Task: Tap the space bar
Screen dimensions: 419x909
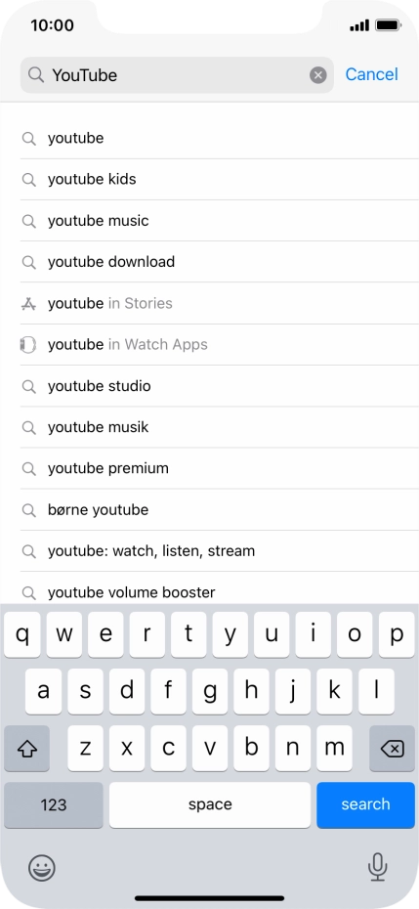Action: (x=210, y=804)
